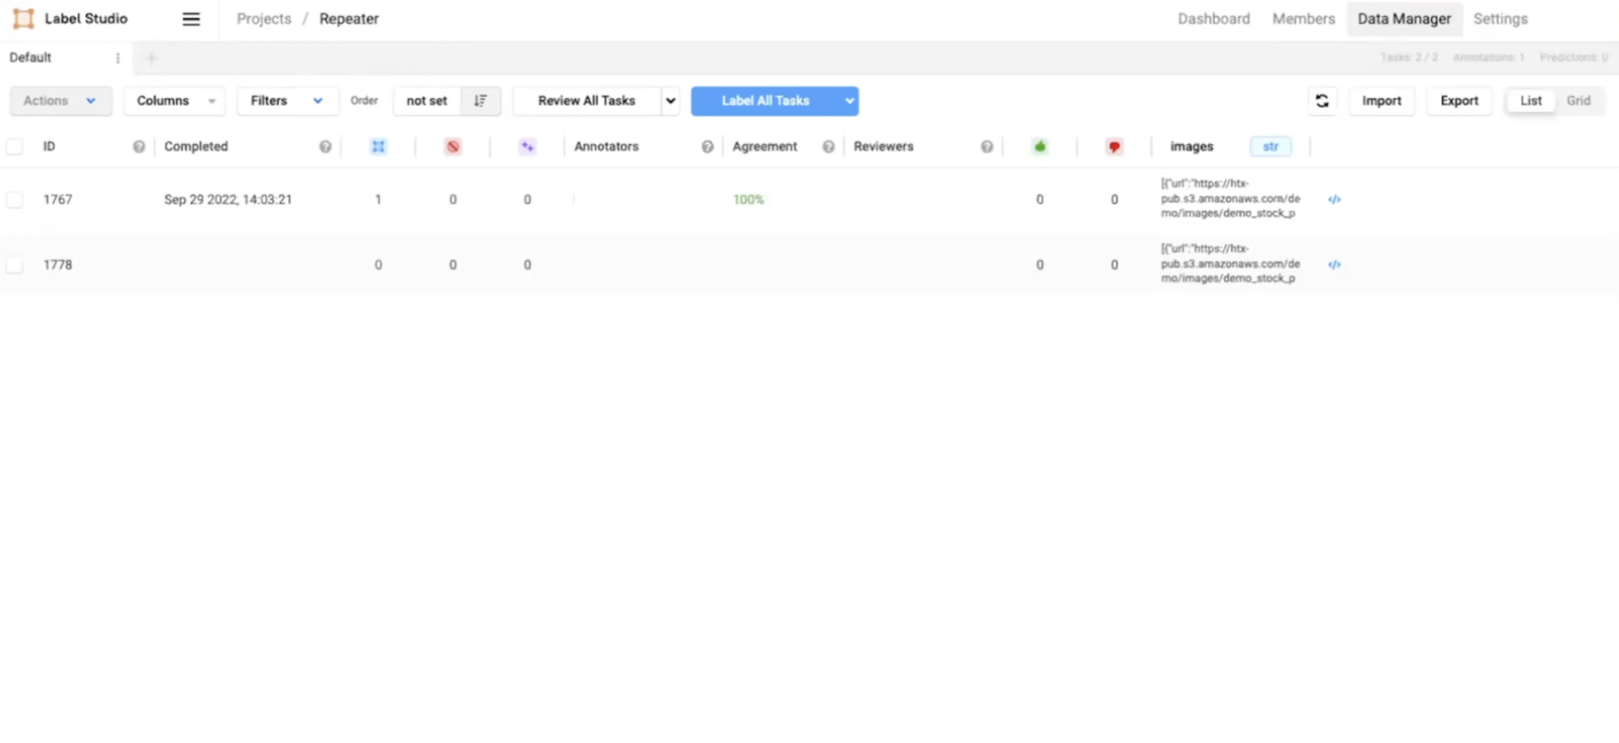Screen dimensions: 1619x743
Task: Click the str badge beside images column
Action: (x=1271, y=146)
